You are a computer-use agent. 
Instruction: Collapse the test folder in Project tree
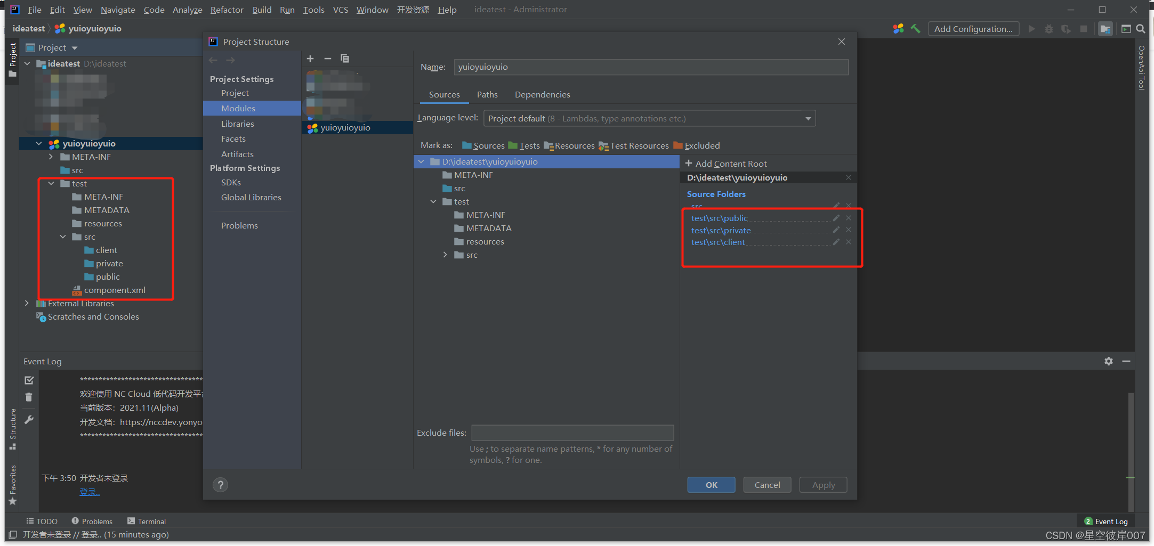(51, 183)
